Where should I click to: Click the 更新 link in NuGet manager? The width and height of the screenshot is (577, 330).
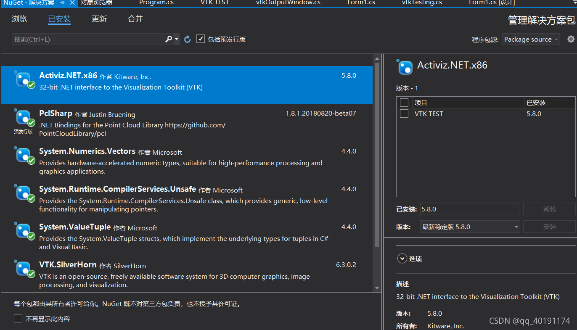click(99, 19)
